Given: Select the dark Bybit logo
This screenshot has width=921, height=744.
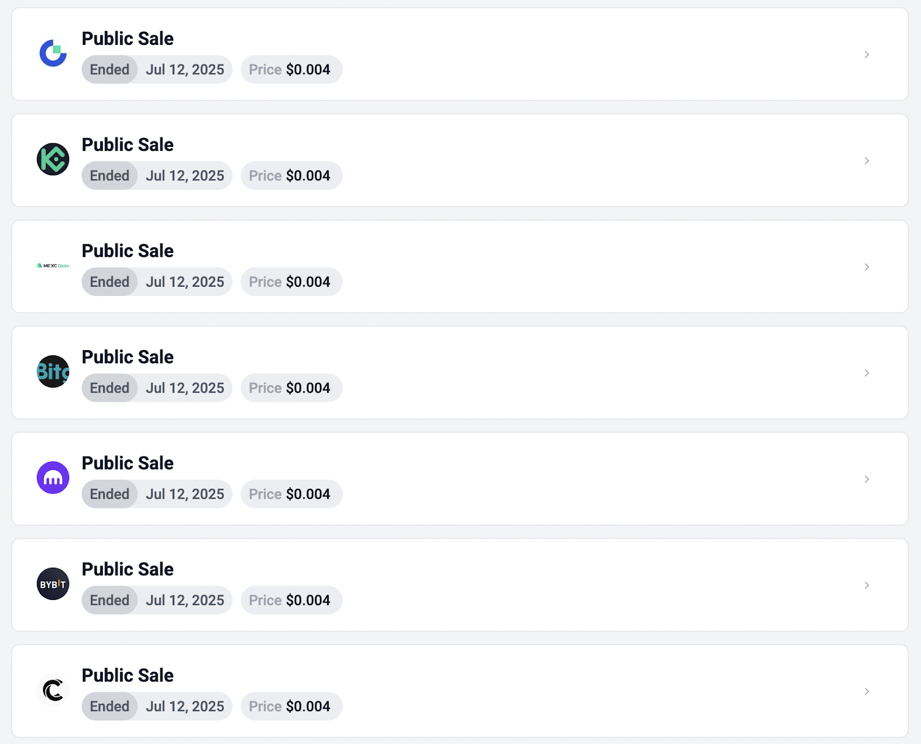Looking at the screenshot, I should coord(53,584).
